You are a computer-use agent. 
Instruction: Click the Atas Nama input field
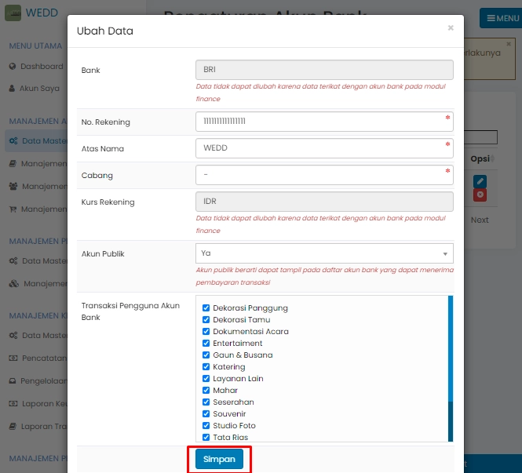[x=323, y=148]
